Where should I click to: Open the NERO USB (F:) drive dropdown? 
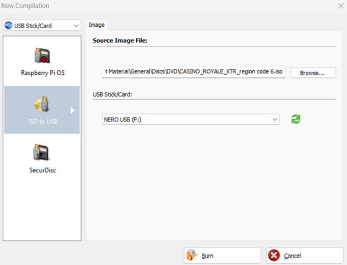click(x=191, y=119)
